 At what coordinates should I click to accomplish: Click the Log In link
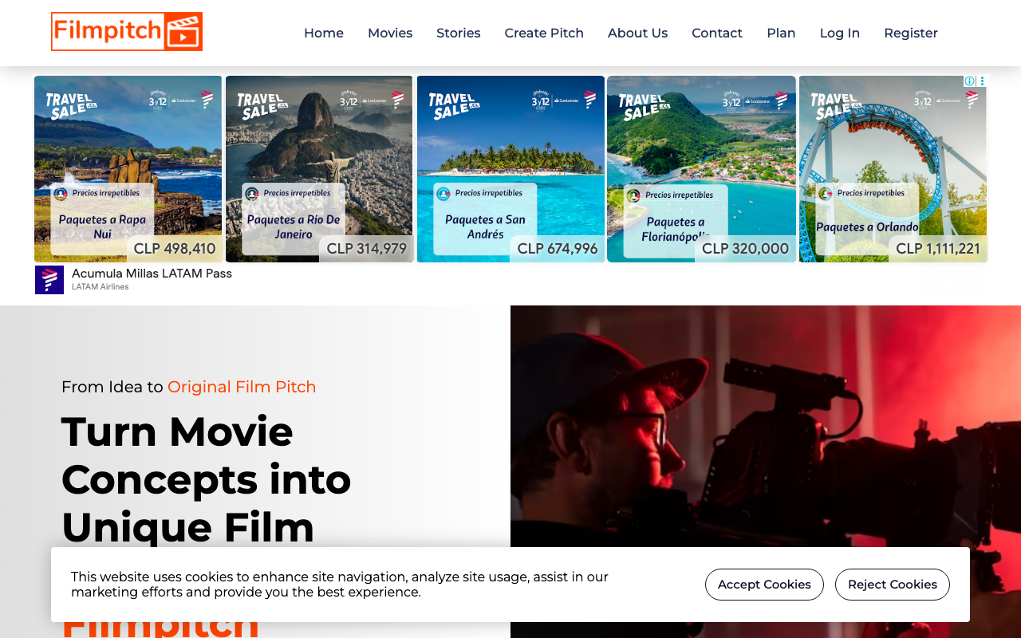pos(839,33)
